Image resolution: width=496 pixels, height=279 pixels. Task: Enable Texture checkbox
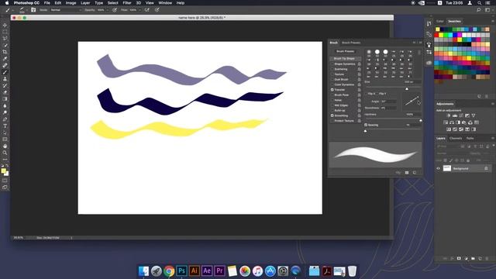332,74
